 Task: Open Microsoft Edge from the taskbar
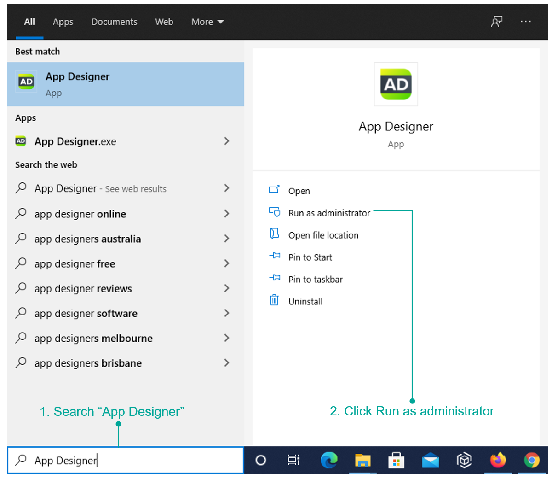[329, 460]
